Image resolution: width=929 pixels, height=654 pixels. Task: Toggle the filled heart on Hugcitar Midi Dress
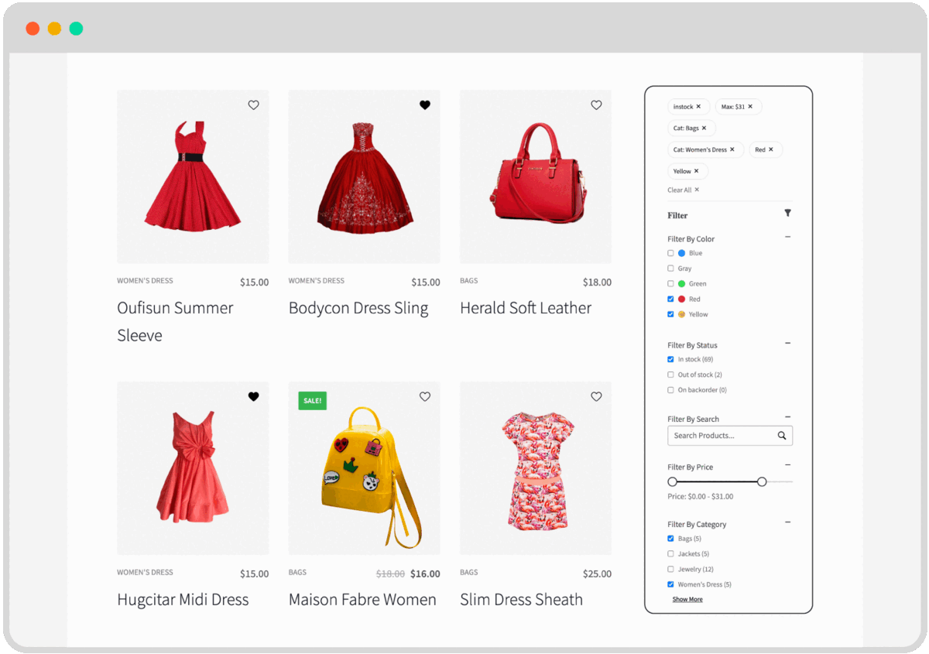pyautogui.click(x=253, y=396)
